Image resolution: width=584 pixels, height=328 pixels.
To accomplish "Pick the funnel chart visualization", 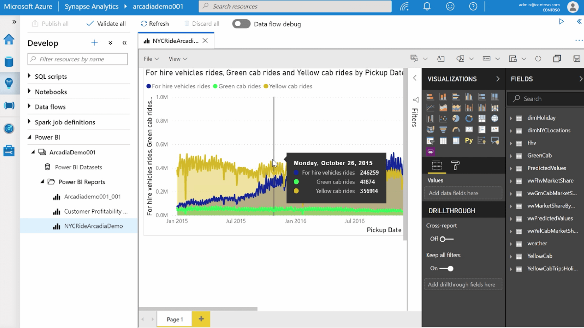I will (443, 130).
